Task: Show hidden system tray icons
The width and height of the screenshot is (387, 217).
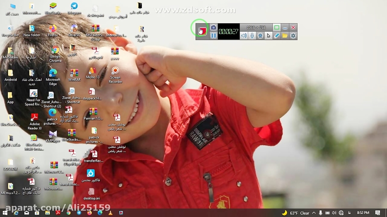Action: (314, 213)
